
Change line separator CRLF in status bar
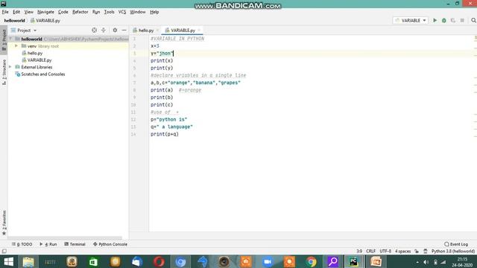pos(370,252)
